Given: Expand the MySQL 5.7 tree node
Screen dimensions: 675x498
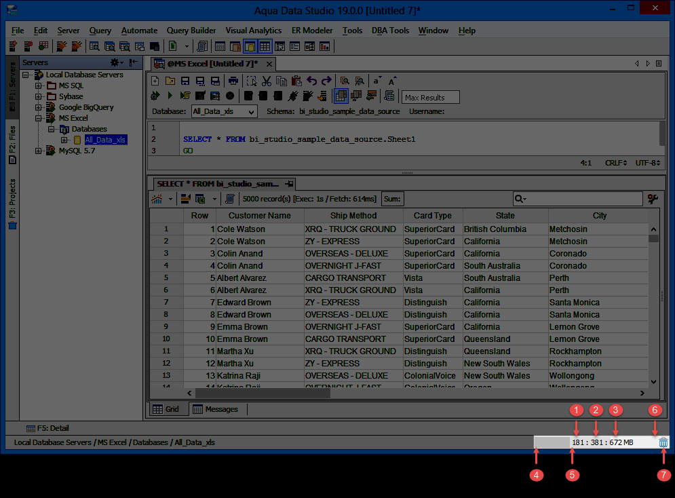Looking at the screenshot, I should point(39,151).
